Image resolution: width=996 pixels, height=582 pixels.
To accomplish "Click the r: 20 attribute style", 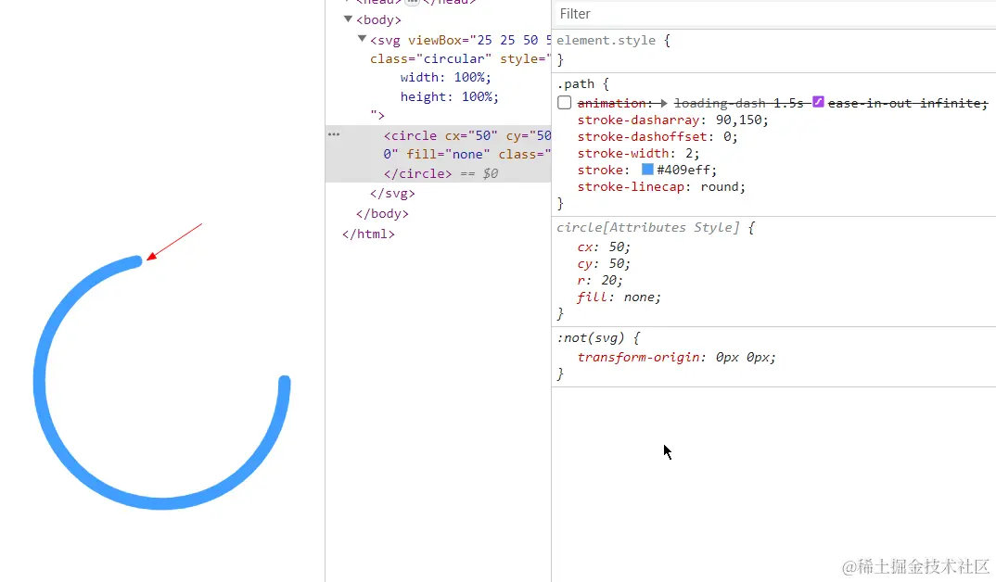I will [x=600, y=280].
